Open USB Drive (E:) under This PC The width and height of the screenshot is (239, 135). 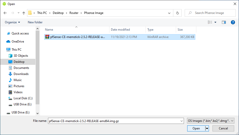22,104
